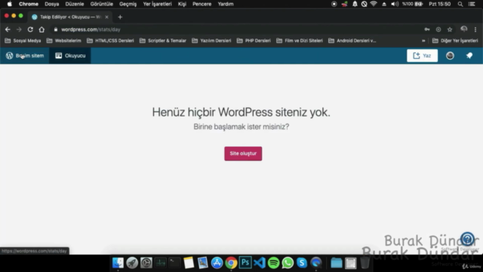Open Finder from the Dock

click(x=118, y=263)
